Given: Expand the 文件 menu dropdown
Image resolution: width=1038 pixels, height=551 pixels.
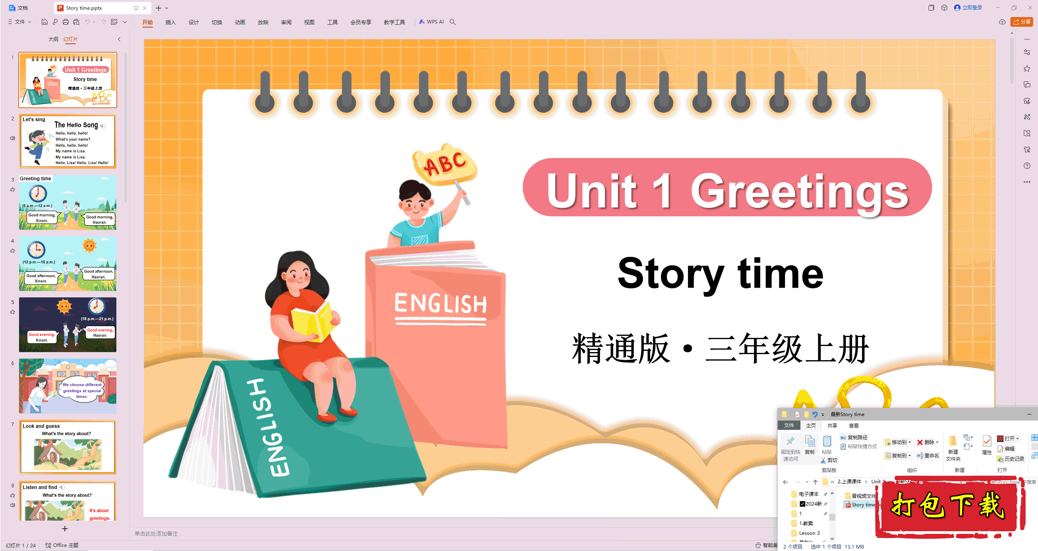Looking at the screenshot, I should [20, 22].
